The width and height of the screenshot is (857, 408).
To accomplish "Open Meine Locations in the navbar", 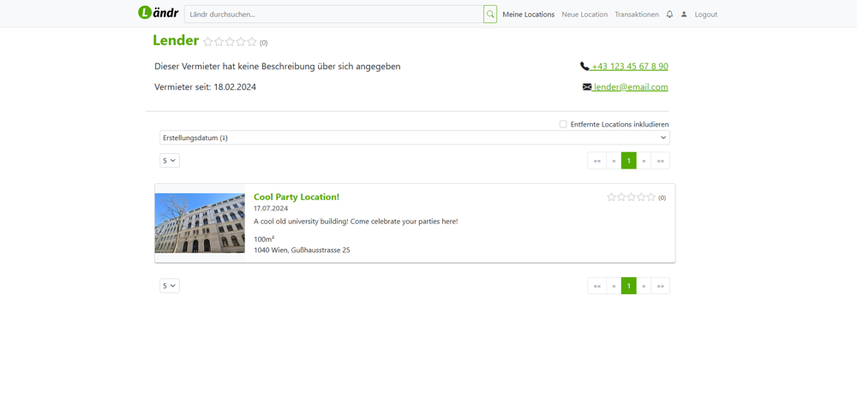I will (529, 15).
